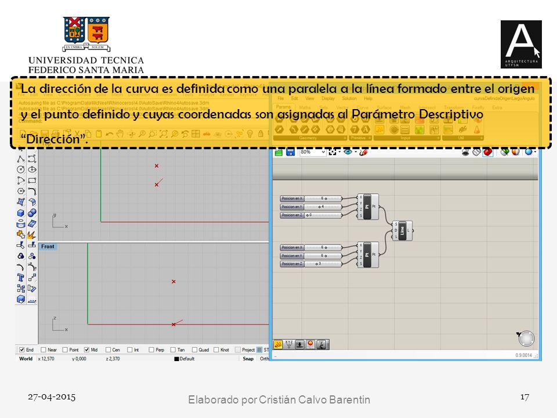Toggle the Snap button in status bar
This screenshot has width=557, height=418.
(248, 359)
